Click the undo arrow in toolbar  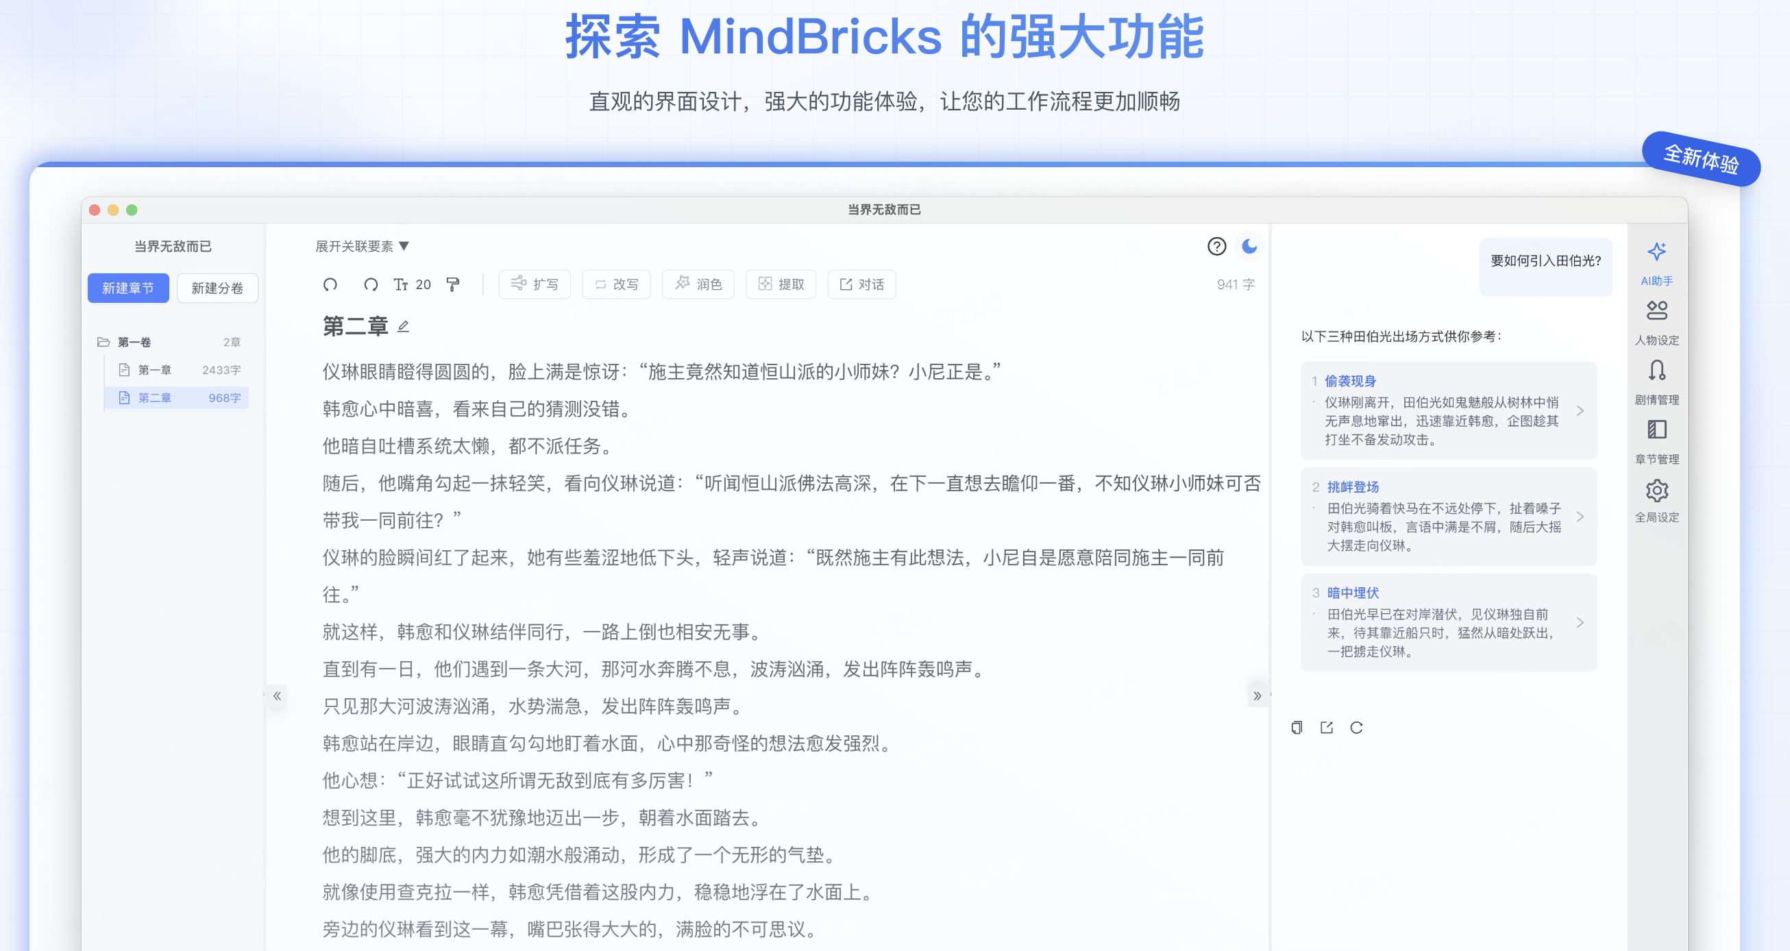point(331,284)
